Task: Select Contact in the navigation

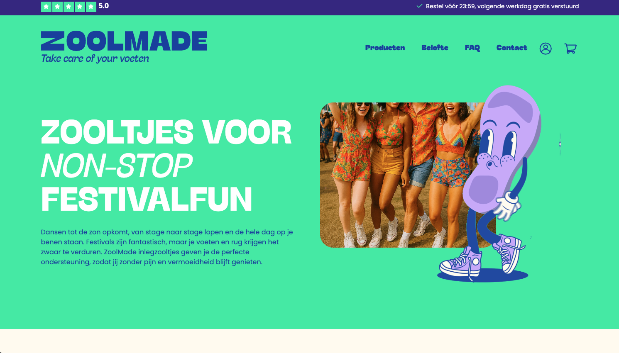Action: click(511, 48)
